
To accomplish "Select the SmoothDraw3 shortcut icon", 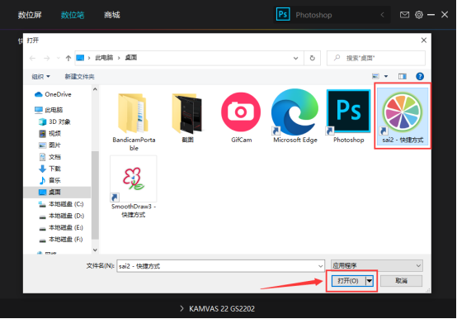I will point(133,179).
